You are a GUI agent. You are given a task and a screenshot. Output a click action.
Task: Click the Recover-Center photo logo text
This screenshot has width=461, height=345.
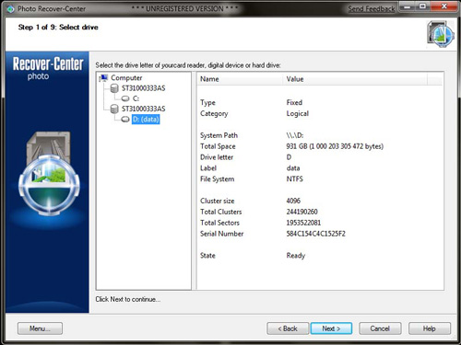point(48,68)
